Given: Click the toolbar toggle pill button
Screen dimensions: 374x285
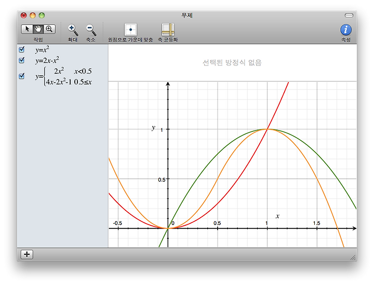Looking at the screenshot, I should click(349, 16).
